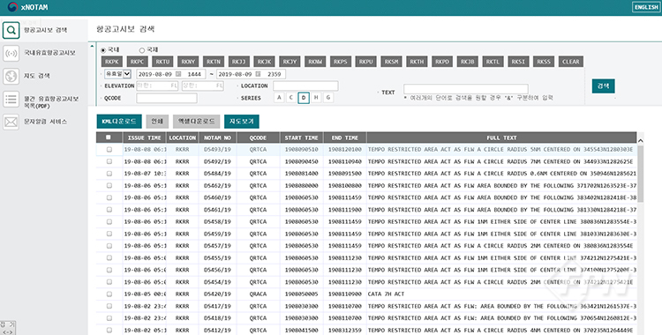Click the 인쇄 print button
This screenshot has height=335, width=662.
coord(157,122)
